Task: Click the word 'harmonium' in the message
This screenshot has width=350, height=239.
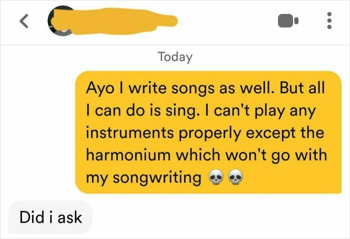Action: point(128,154)
